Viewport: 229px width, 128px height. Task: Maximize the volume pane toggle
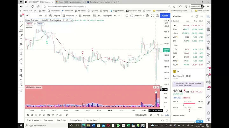161,87
